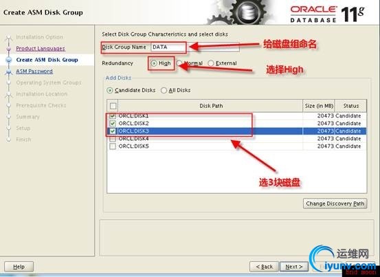This screenshot has height=277, width=380.
Task: Select the ORCL:DISK4 path text
Action: tap(133, 139)
